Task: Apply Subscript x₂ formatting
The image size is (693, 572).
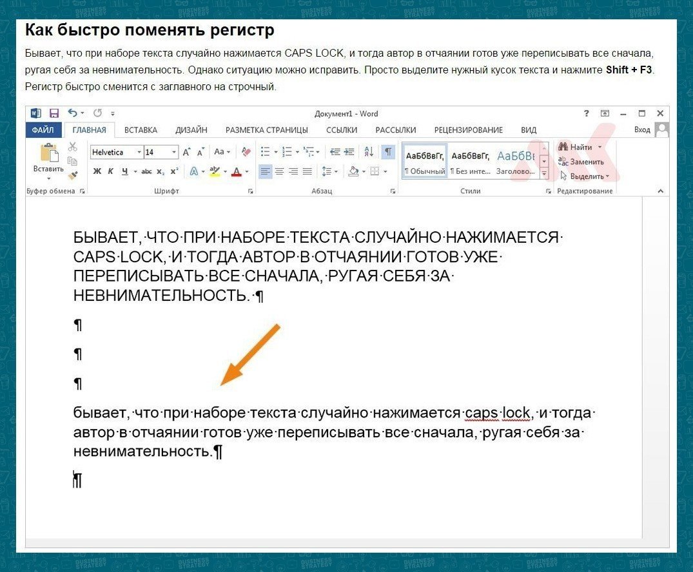Action: click(161, 171)
